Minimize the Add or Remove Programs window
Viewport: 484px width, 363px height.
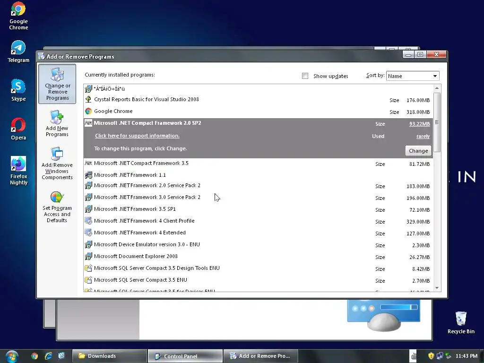tap(408, 54)
